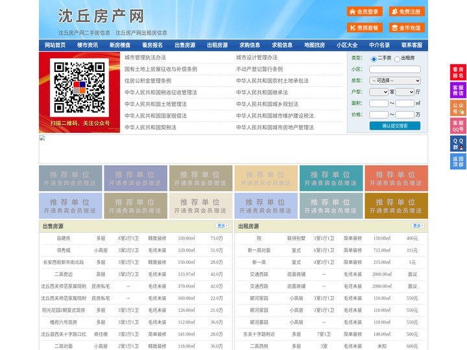467x350 pixels.
Task: Open the 东关十字路附近 rental listing
Action: point(259,334)
